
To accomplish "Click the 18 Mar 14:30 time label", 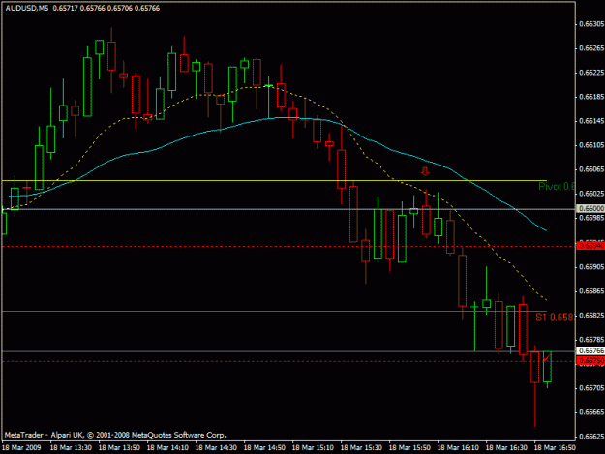I will [x=216, y=448].
